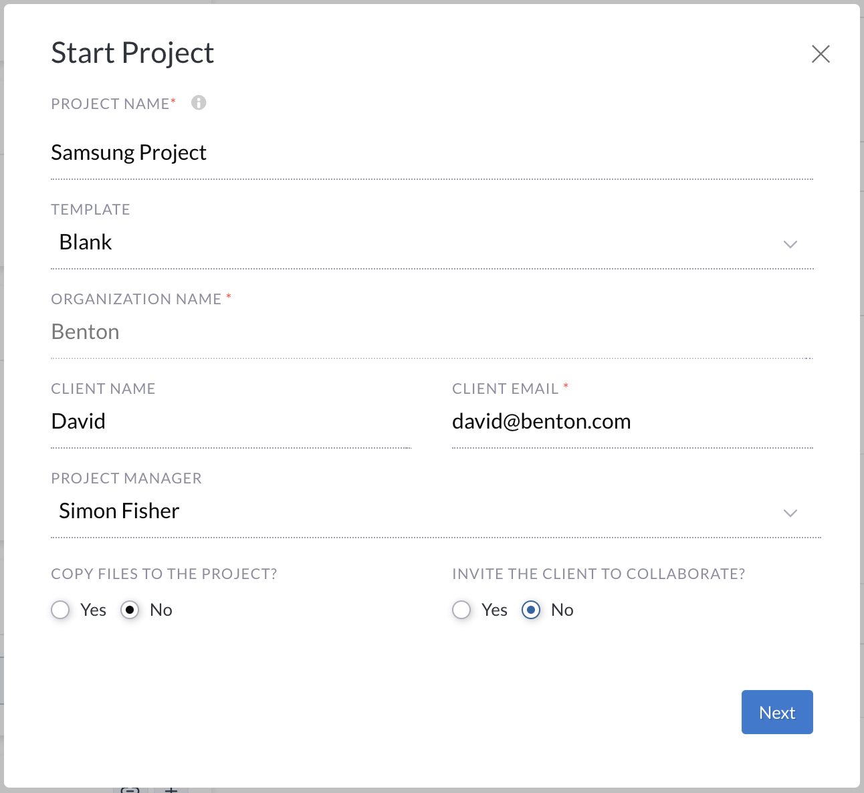Click the No label under Invite Client
Screen dimensions: 864x793
(x=562, y=610)
